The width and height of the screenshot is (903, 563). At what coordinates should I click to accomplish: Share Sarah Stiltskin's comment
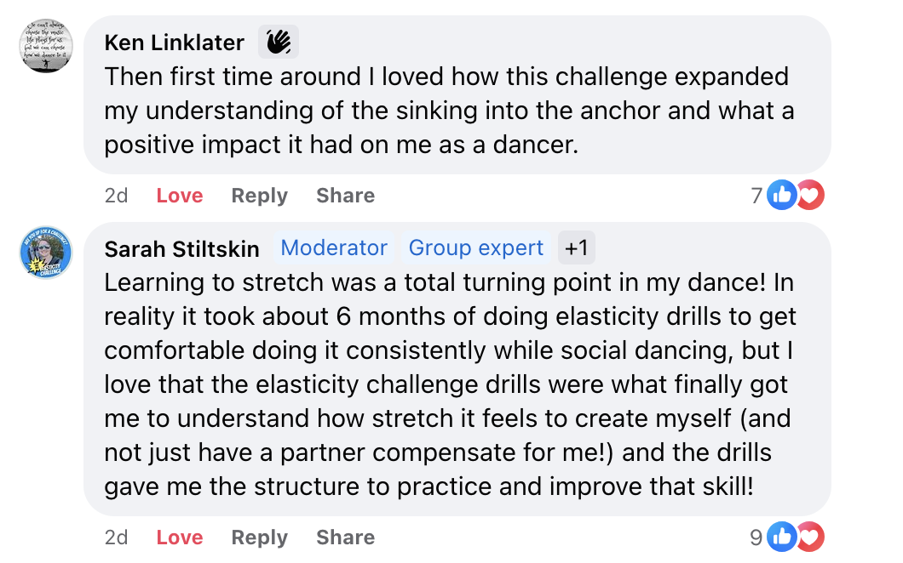346,537
